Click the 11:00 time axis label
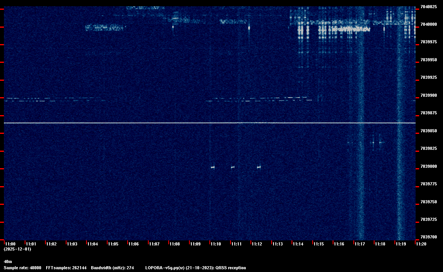The height and width of the screenshot is (272, 443). coord(11,244)
